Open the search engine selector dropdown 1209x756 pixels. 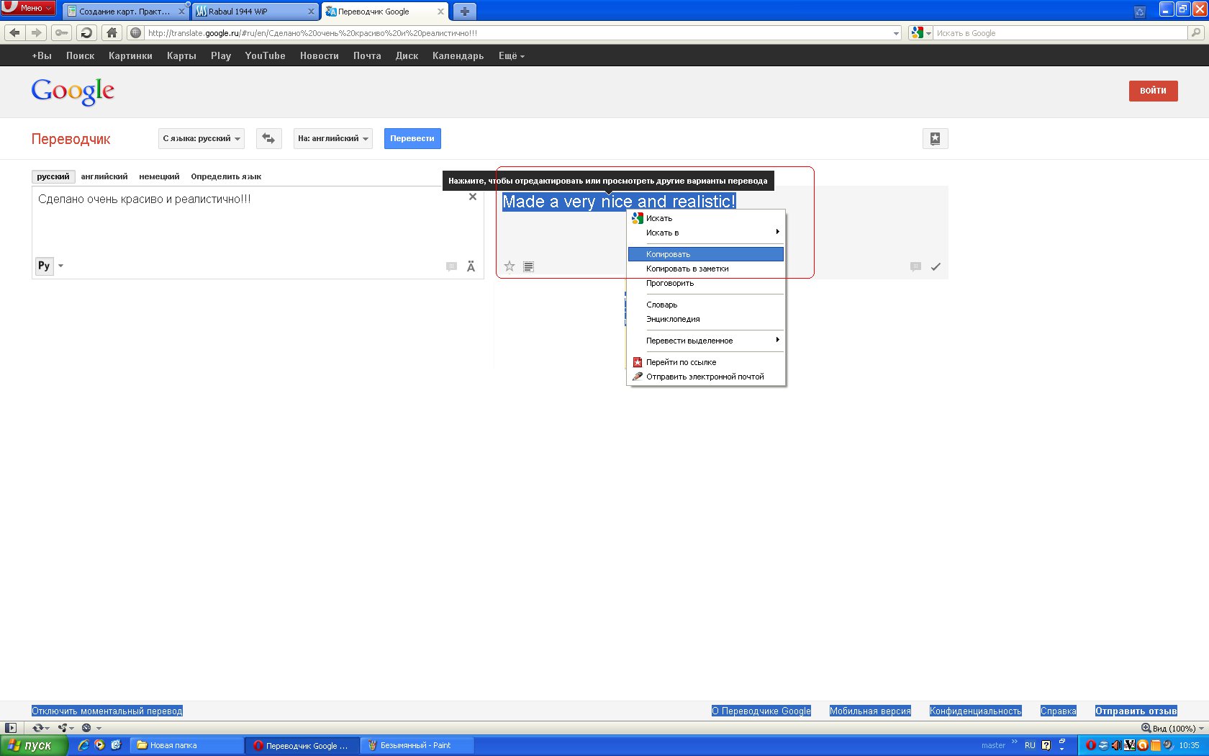(921, 33)
